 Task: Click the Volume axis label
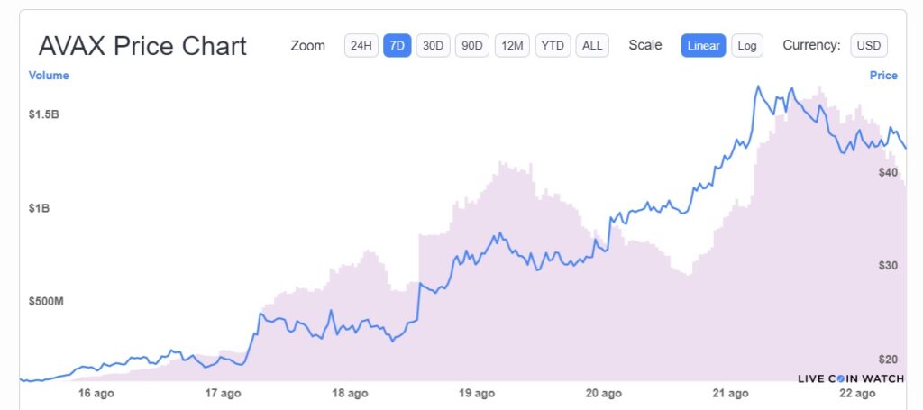[49, 76]
